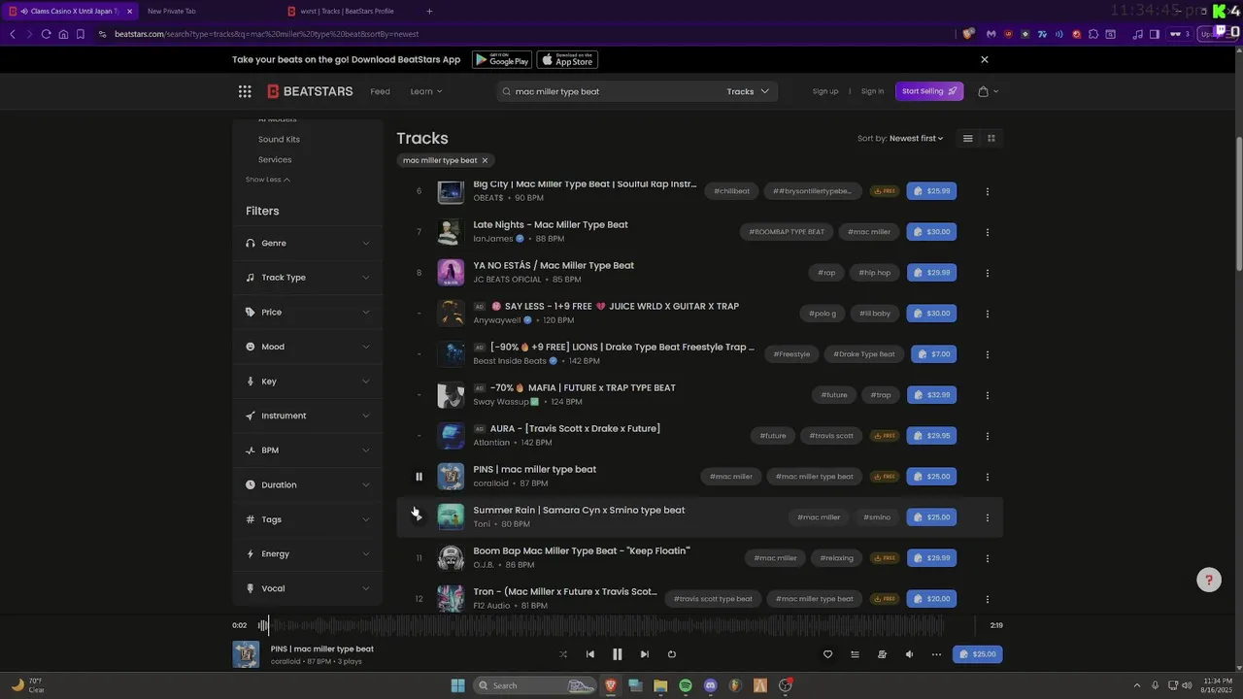Expand the Energy filter

point(308,554)
